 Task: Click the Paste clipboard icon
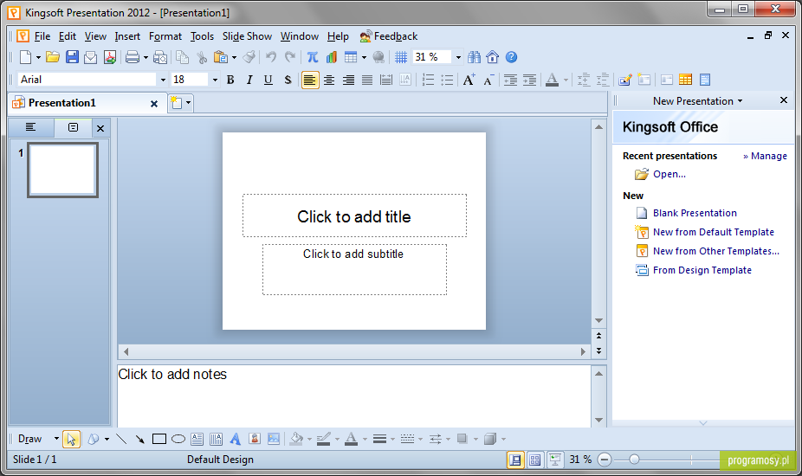coord(221,57)
